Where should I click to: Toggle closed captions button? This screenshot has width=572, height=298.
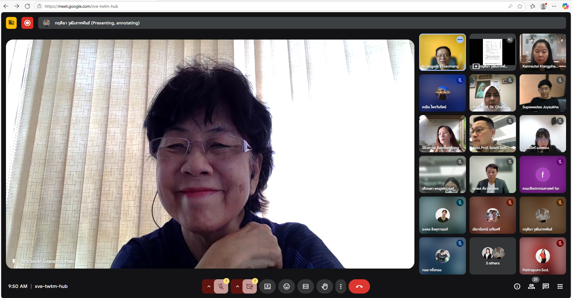[305, 286]
